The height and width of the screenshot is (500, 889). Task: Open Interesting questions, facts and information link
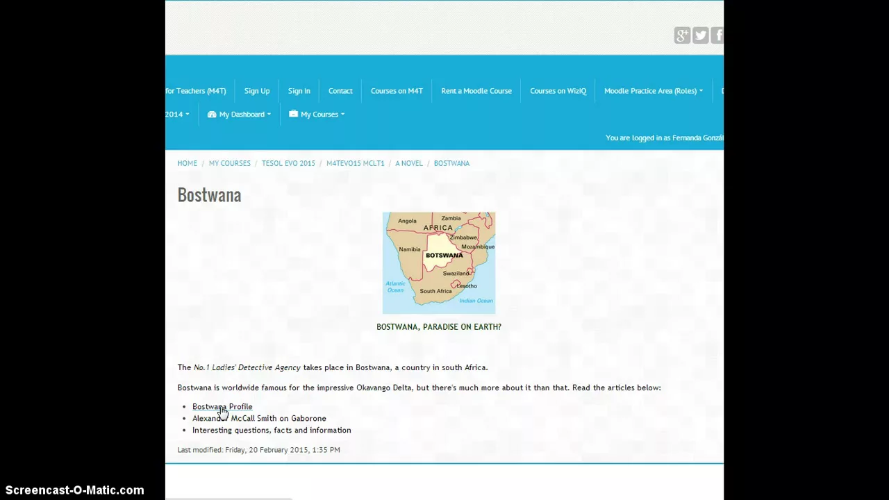[x=272, y=431]
